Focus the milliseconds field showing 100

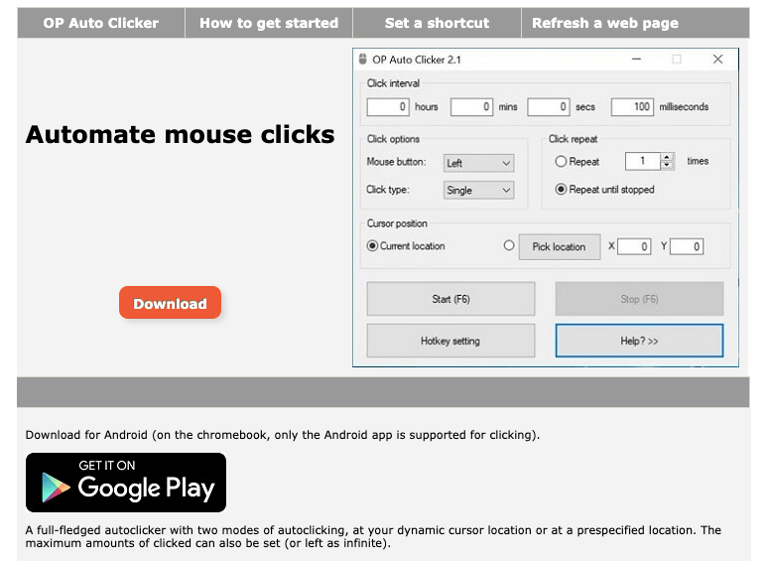pyautogui.click(x=632, y=107)
